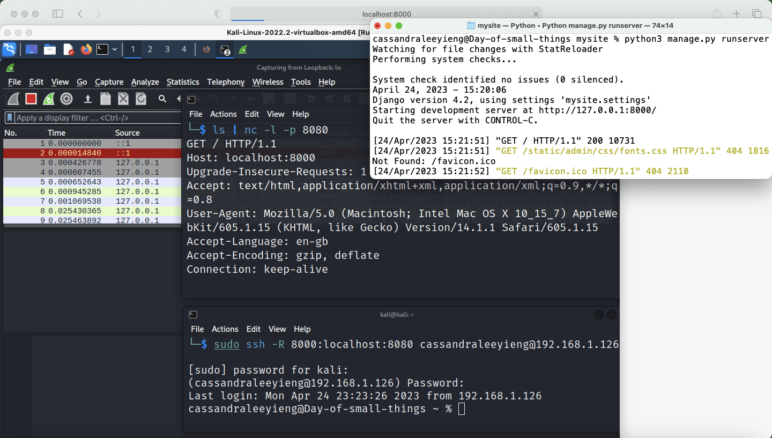Open a new Safari tab
Viewport: 772px width, 438px height.
[x=737, y=14]
